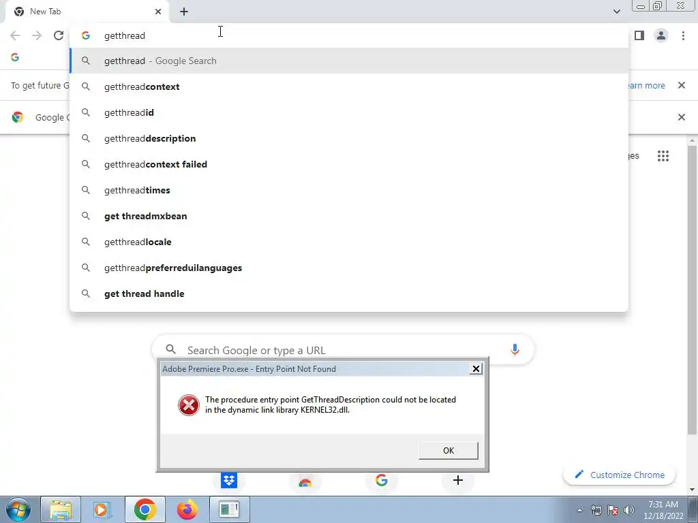Open File Explorer from the taskbar

coord(61,509)
